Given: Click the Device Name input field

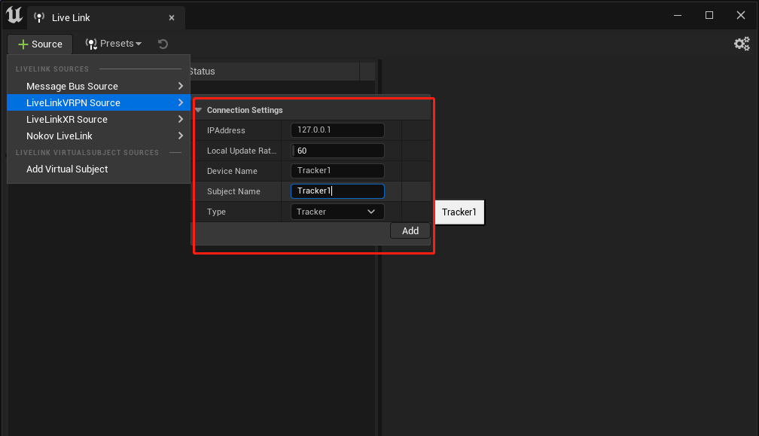Looking at the screenshot, I should pos(337,171).
